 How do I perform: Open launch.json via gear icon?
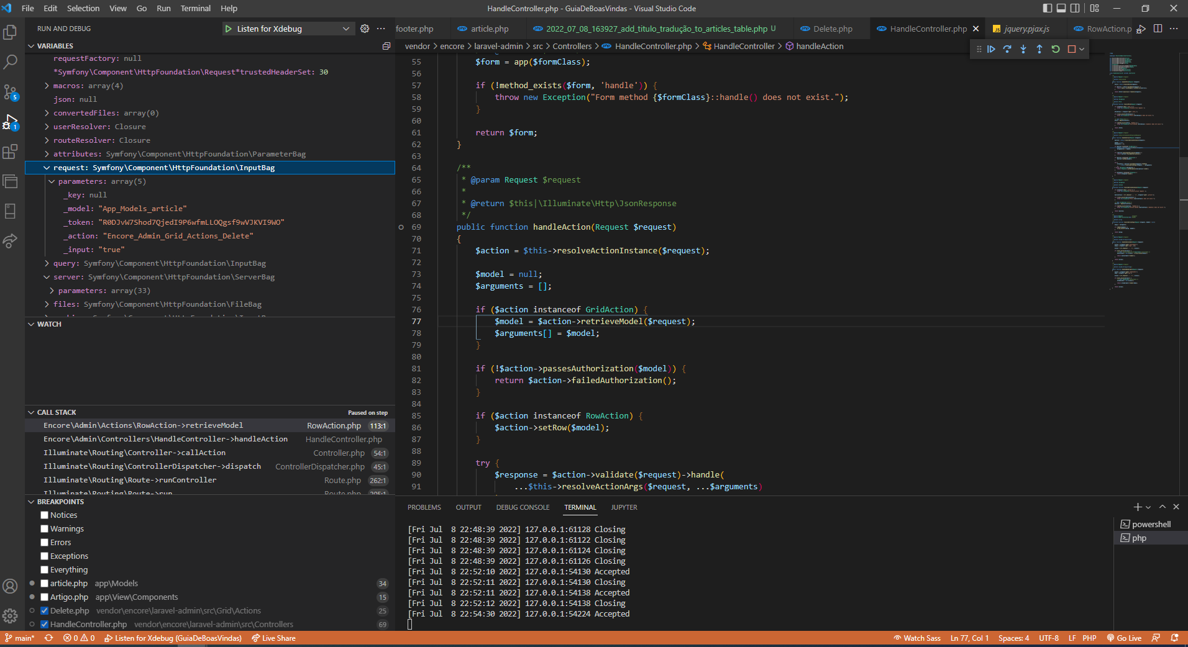[x=365, y=29]
